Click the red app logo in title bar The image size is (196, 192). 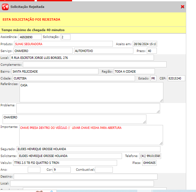coord(5,7)
